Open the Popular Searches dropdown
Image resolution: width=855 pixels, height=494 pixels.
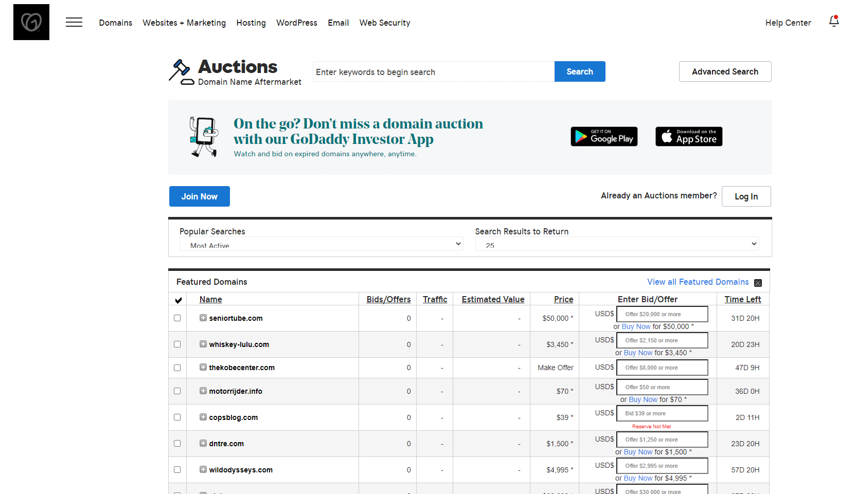(321, 244)
